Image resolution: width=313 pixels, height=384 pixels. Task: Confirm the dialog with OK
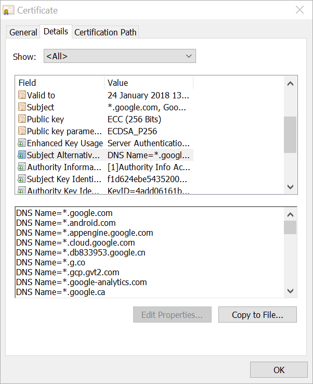click(279, 370)
